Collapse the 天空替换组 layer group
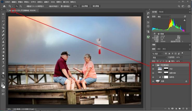The image size is (192, 111). [156, 65]
